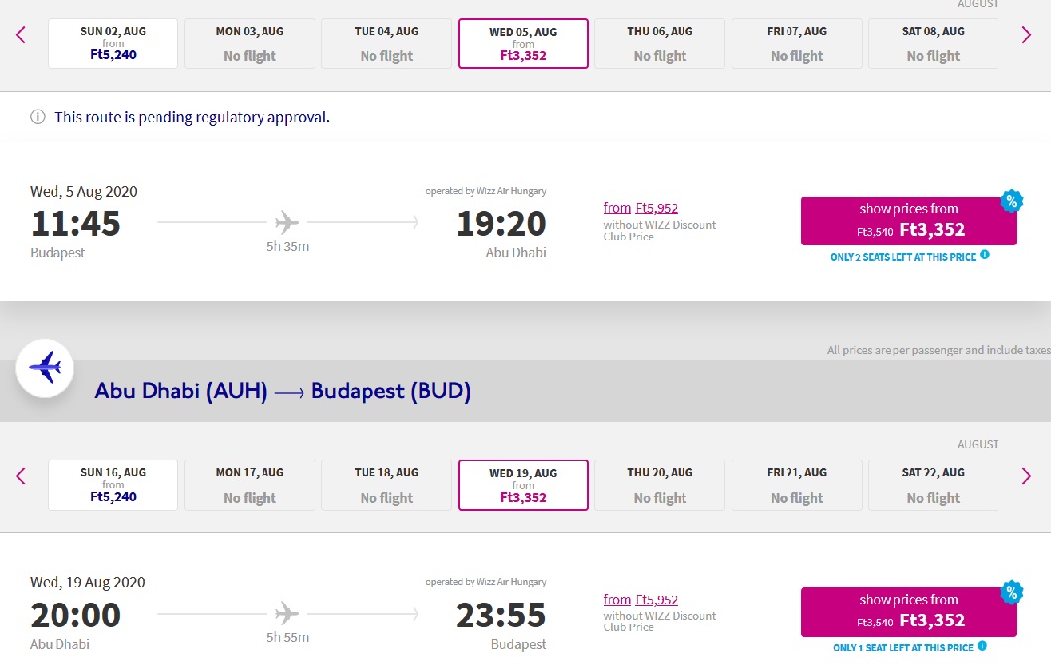The height and width of the screenshot is (672, 1051).
Task: Select Sun 02 Aug outbound date tab
Action: pos(113,44)
